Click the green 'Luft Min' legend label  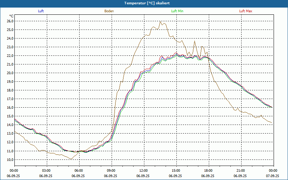pyautogui.click(x=177, y=11)
